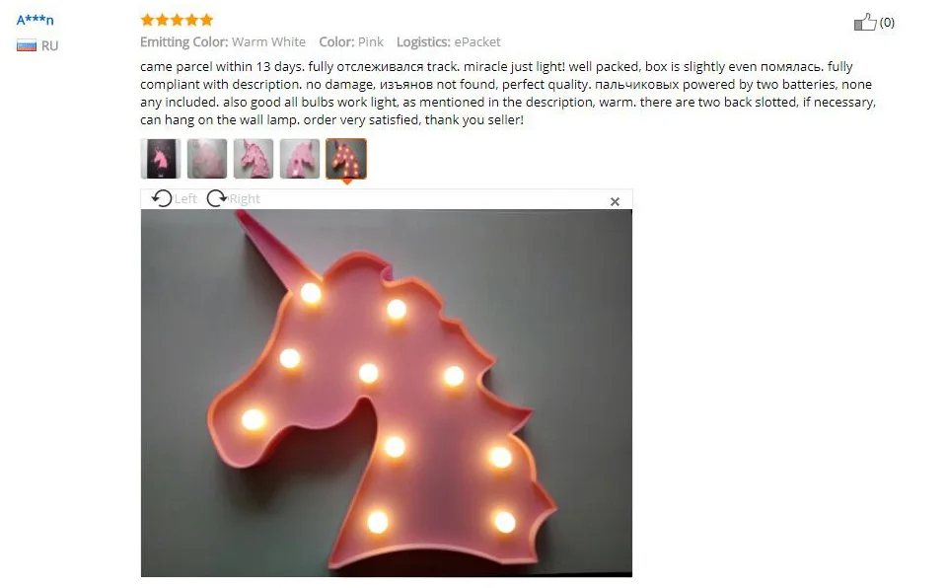Select the third review photo thumbnail
The image size is (947, 588).
point(254,158)
